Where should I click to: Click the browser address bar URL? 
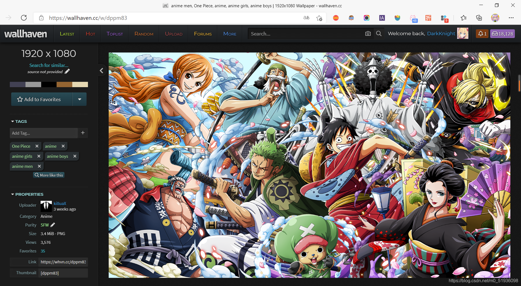[88, 18]
